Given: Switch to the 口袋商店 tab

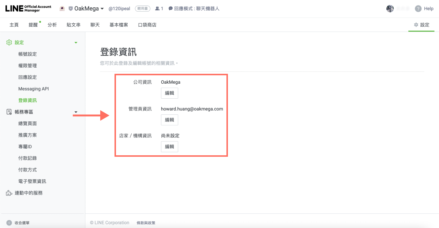Looking at the screenshot, I should 147,24.
